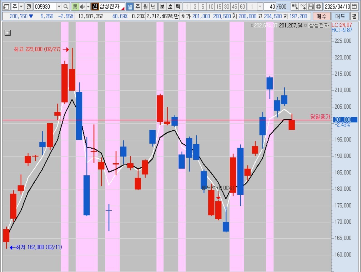Click the 최고 223,000 (02/27) high label
The image size is (361, 272).
[x=37, y=49]
